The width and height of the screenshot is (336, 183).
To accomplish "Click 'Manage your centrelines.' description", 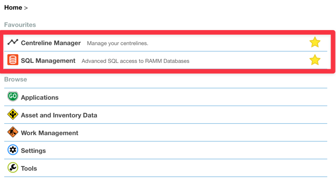I will click(117, 43).
